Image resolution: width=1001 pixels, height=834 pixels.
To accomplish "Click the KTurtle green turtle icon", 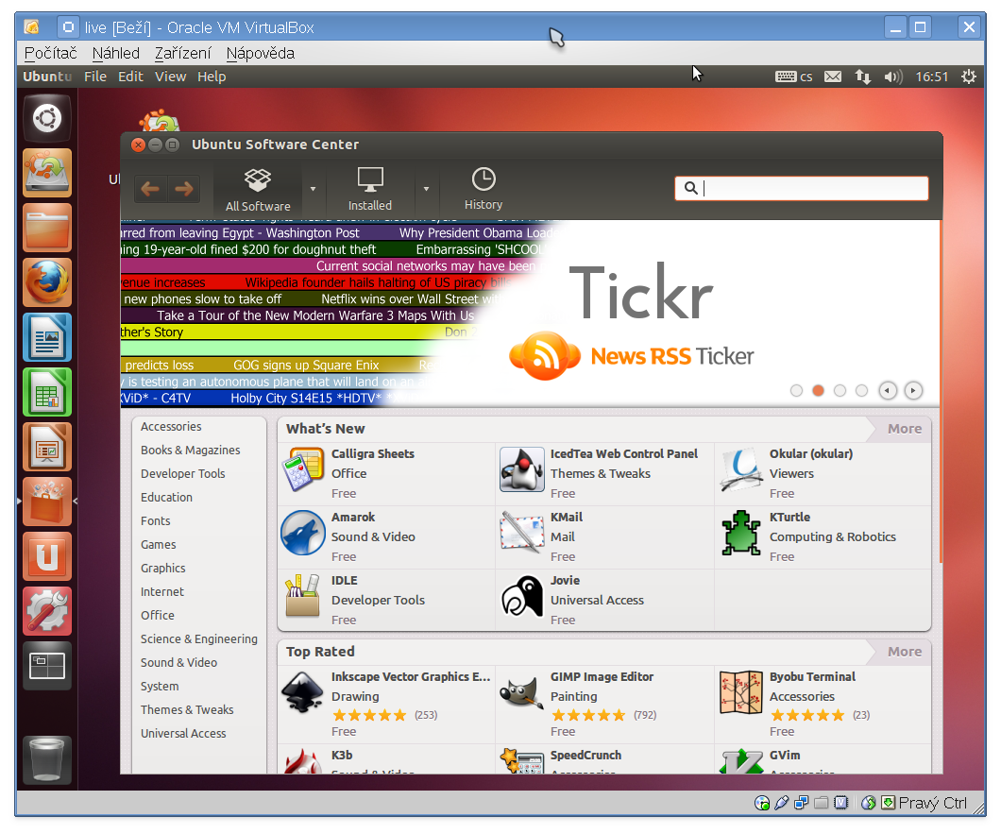I will point(740,533).
